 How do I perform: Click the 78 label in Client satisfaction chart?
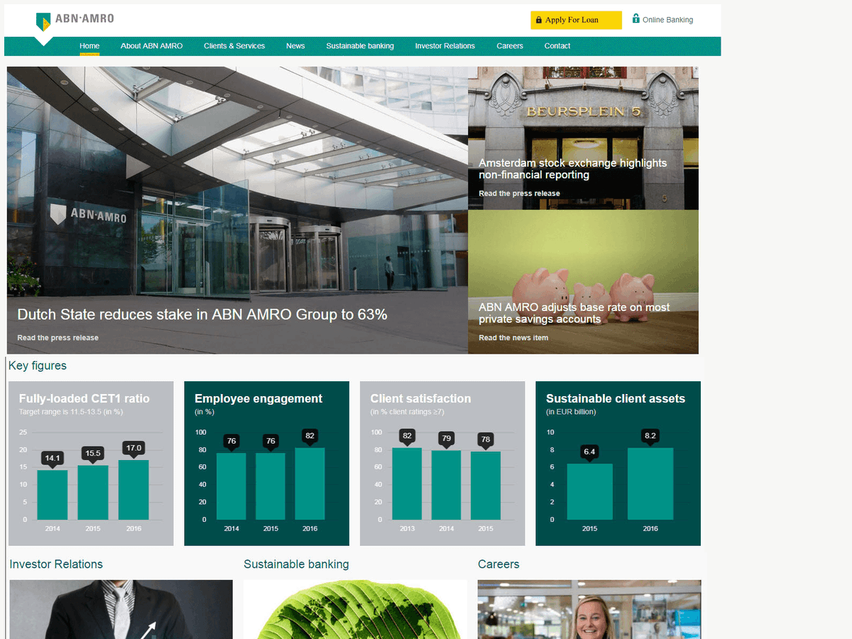click(x=486, y=439)
